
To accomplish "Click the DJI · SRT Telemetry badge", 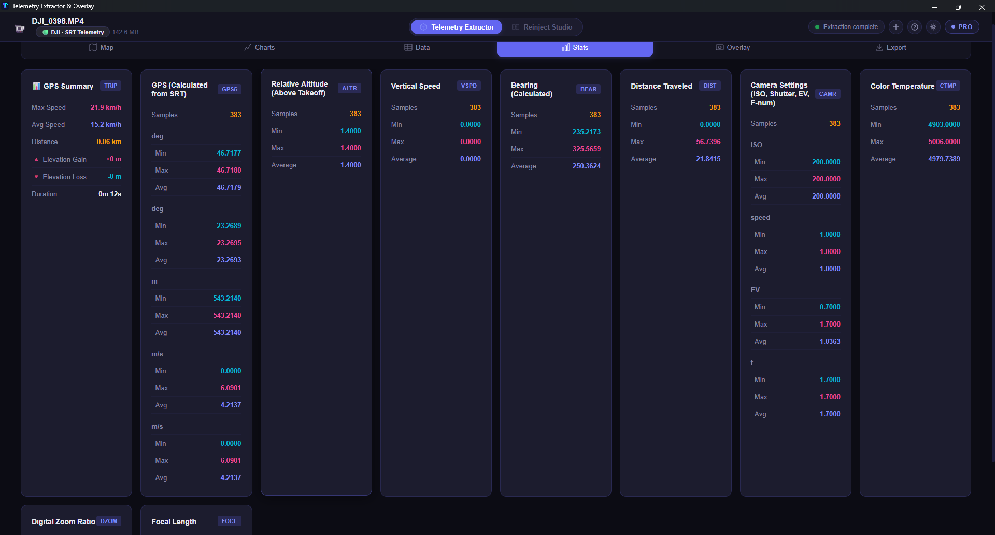I will click(x=72, y=32).
